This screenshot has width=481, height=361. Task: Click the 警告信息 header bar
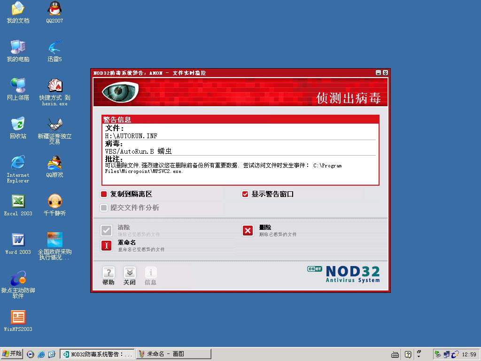(240, 119)
